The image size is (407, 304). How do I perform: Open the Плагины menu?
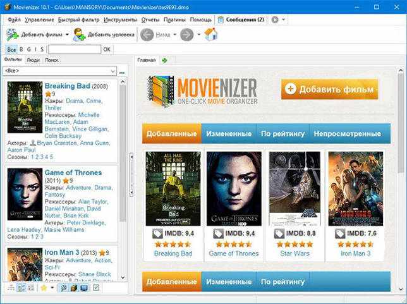tap(174, 20)
